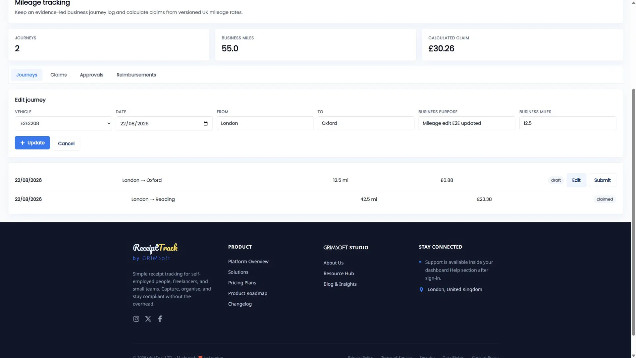636x358 pixels.
Task: Open the Approvals tab
Action: tap(91, 75)
